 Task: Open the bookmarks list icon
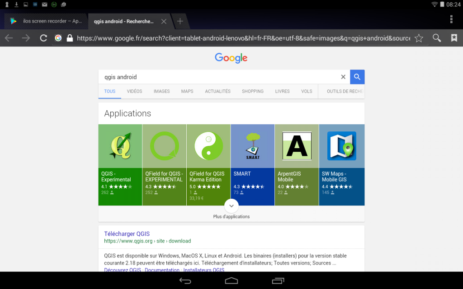point(454,38)
